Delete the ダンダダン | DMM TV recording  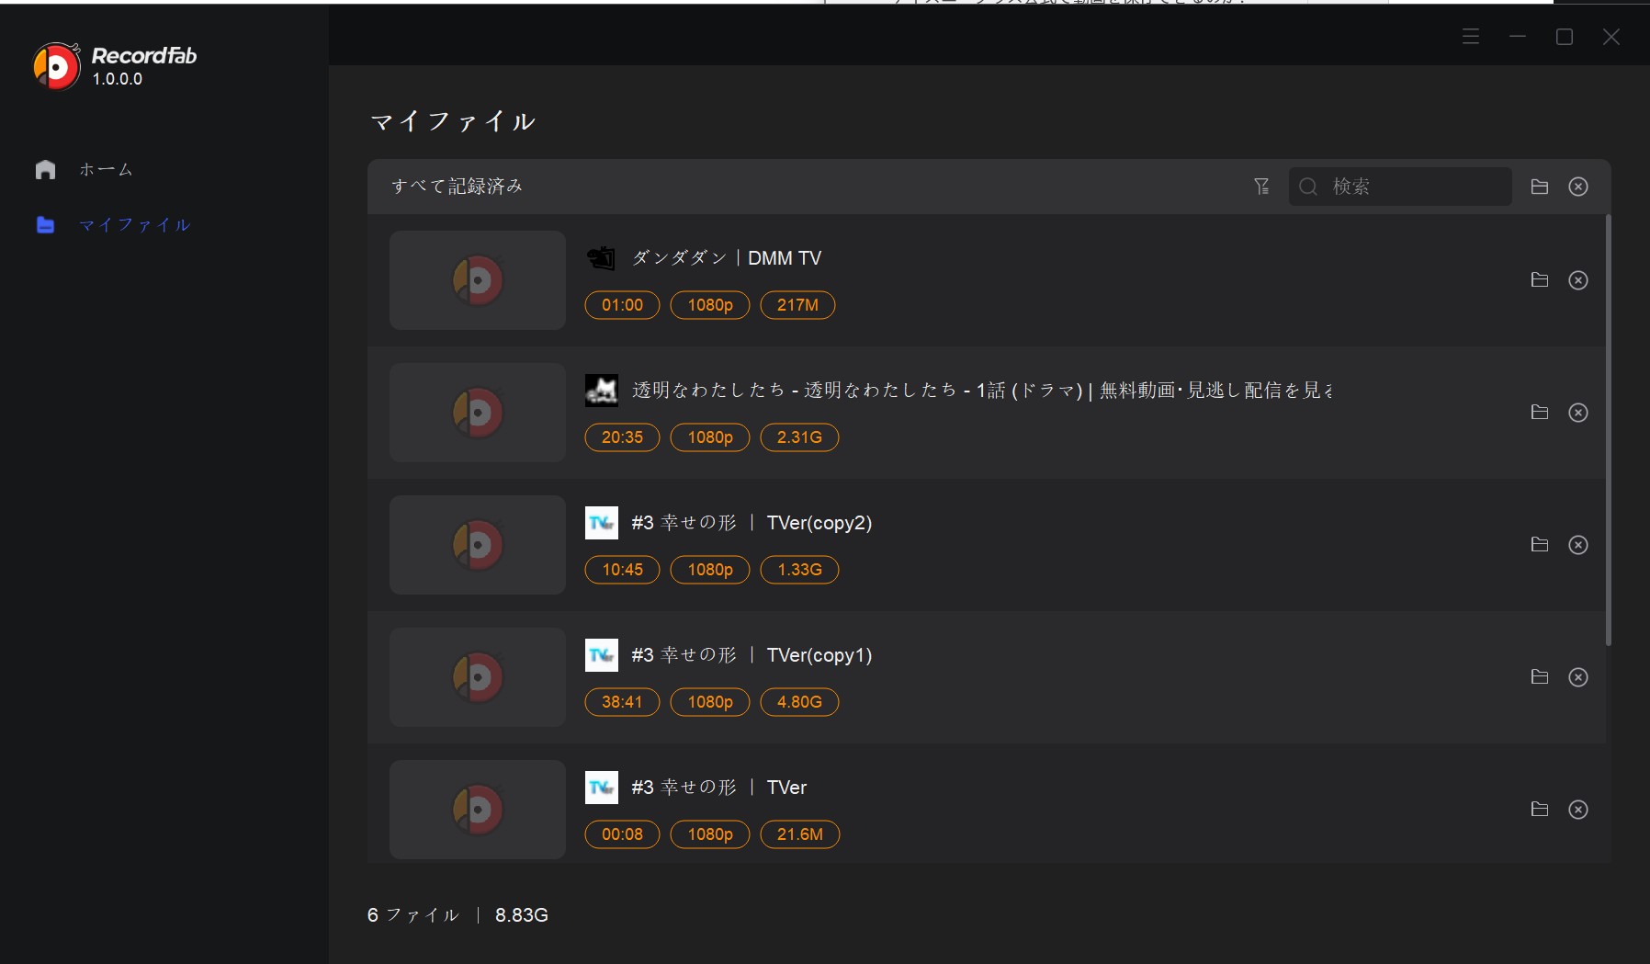point(1578,280)
